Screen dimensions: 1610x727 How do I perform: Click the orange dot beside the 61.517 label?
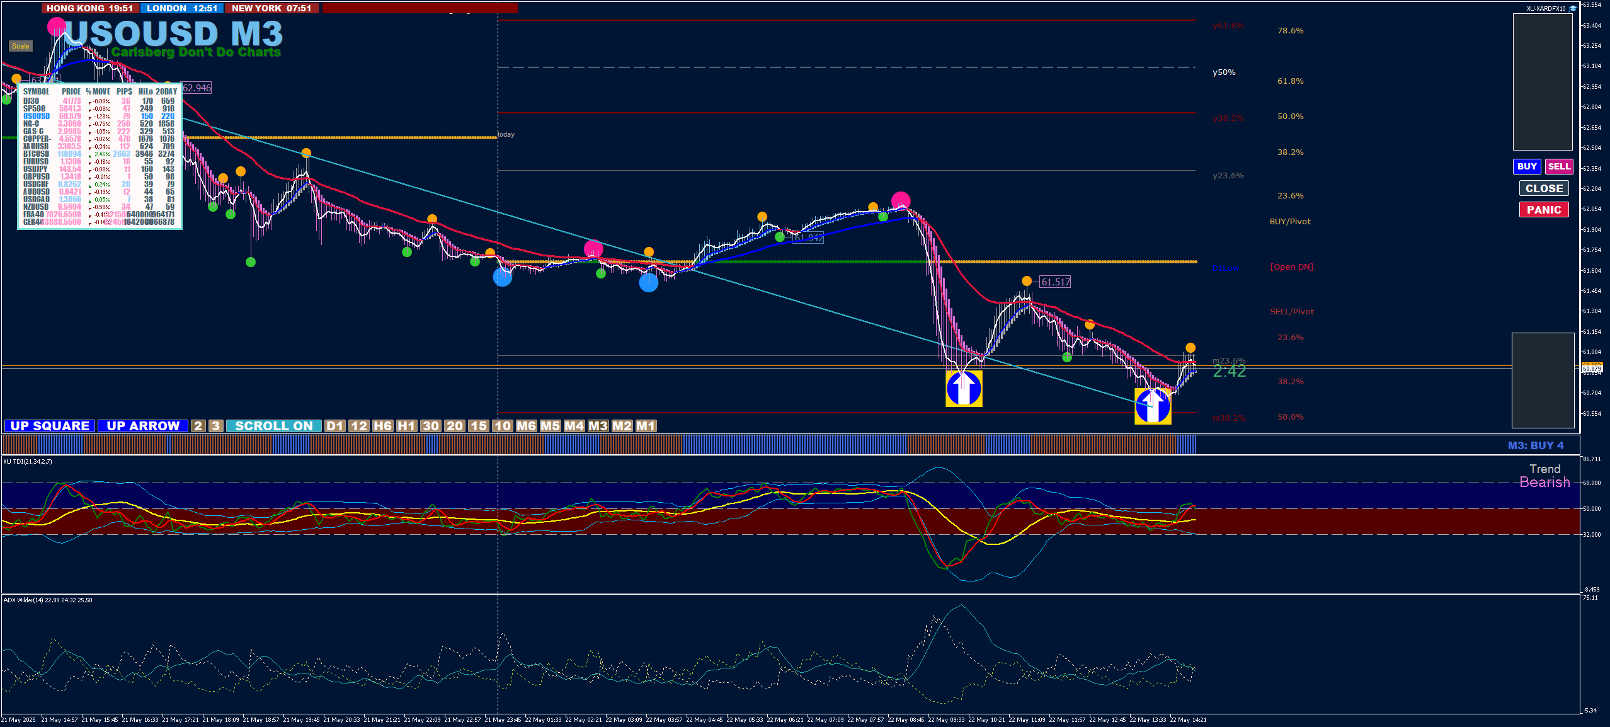tap(1027, 281)
